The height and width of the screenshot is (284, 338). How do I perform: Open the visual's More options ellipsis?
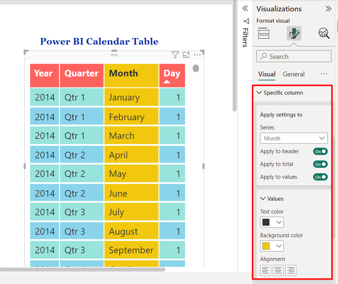[197, 55]
